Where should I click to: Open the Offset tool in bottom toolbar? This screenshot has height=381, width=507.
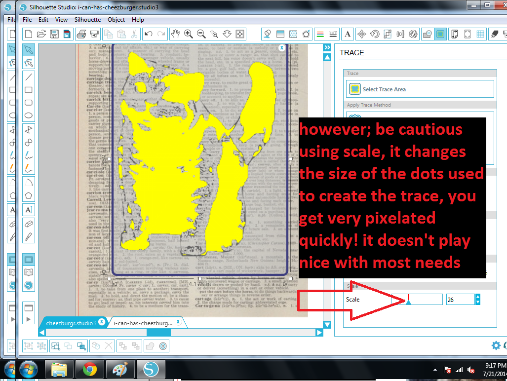pos(163,346)
